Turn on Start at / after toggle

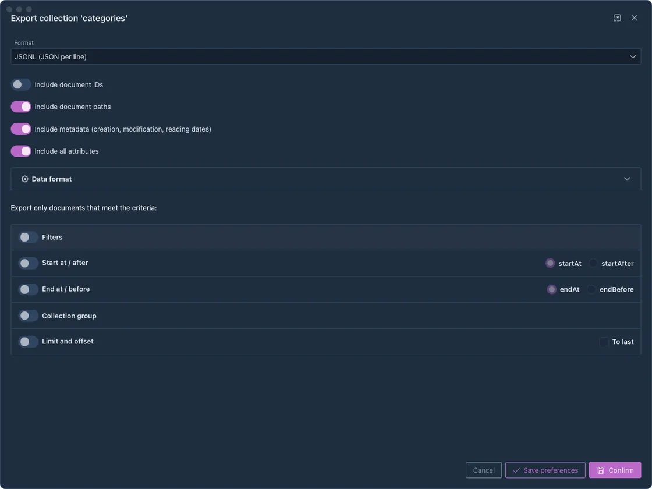click(29, 263)
